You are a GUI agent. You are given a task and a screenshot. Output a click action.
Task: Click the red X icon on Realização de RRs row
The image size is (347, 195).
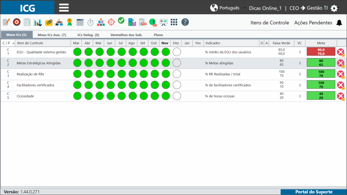(x=341, y=74)
